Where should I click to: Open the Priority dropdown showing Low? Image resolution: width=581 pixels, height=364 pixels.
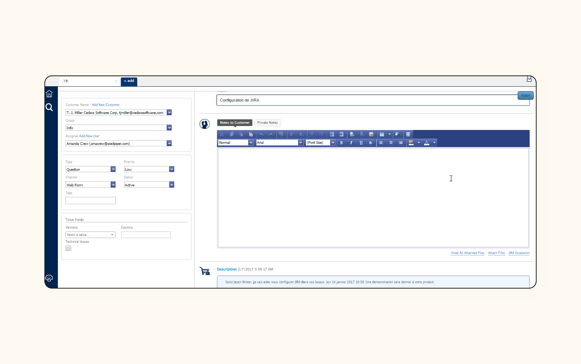(172, 169)
